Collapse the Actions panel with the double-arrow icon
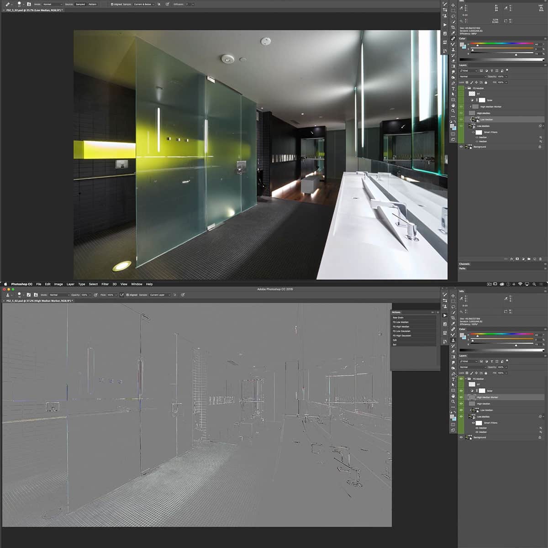 tap(433, 312)
